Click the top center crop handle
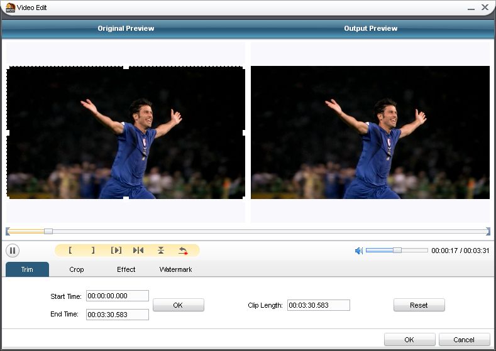Image resolution: width=496 pixels, height=351 pixels. 126,67
